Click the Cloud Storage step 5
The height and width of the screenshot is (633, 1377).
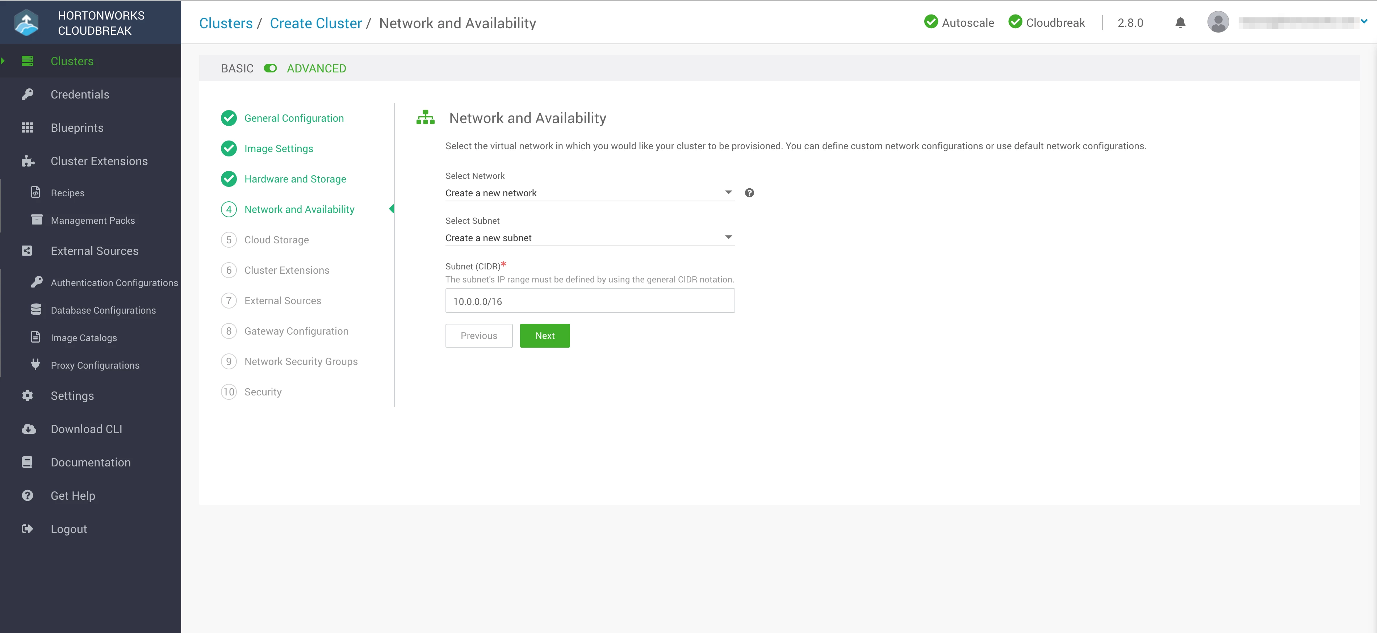(265, 239)
